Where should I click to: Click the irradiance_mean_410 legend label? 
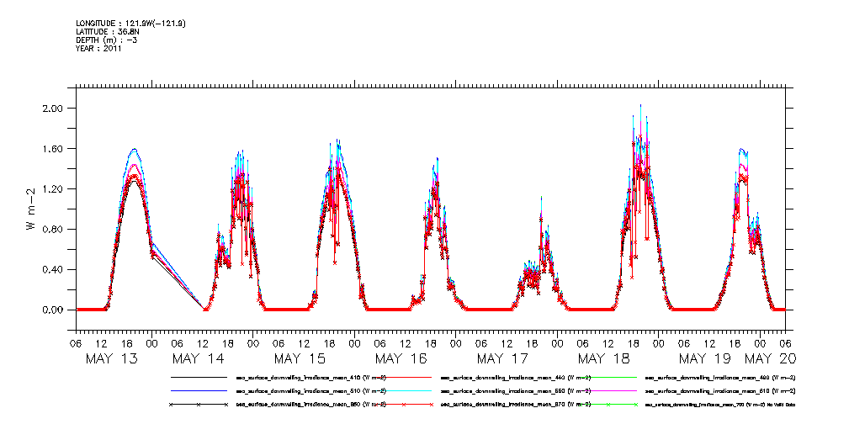tap(310, 377)
